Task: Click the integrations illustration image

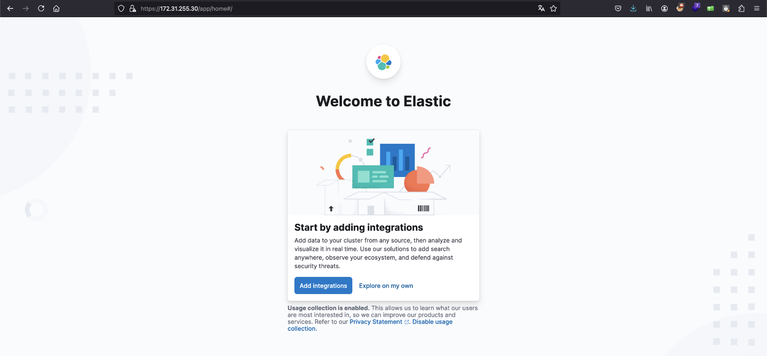Action: click(383, 173)
